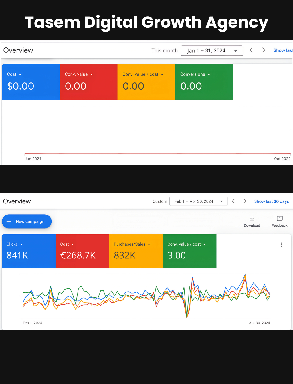Click the 'This month' label
Viewport: 293px width, 384px height.
click(x=165, y=51)
